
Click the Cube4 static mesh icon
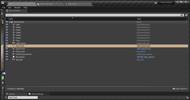click(x=13, y=33)
